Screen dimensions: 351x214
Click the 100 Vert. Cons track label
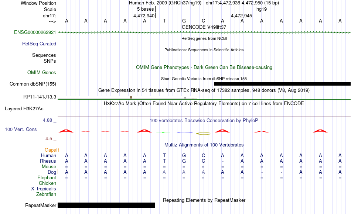click(x=21, y=129)
